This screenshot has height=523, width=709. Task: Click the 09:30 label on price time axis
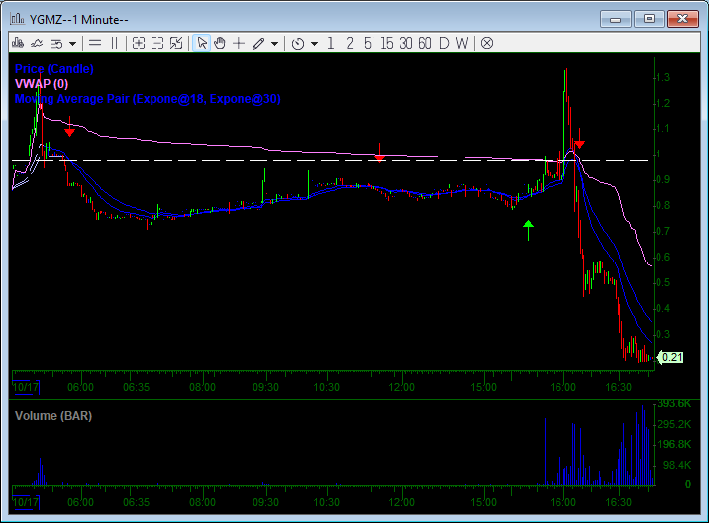pos(265,387)
